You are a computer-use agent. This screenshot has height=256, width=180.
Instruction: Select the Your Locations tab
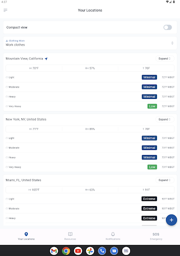click(x=26, y=236)
